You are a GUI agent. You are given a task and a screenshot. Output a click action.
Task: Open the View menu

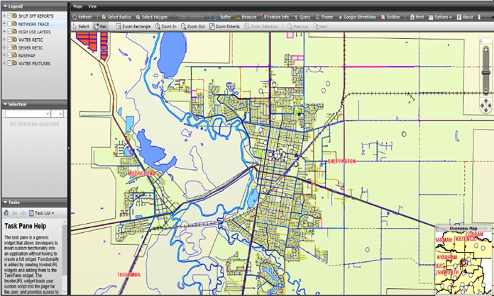click(x=92, y=6)
